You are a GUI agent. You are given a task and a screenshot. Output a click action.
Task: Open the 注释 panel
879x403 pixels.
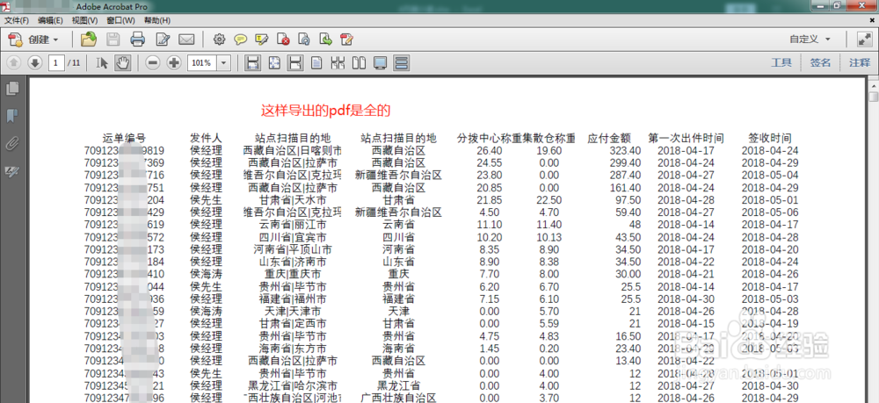pyautogui.click(x=860, y=62)
